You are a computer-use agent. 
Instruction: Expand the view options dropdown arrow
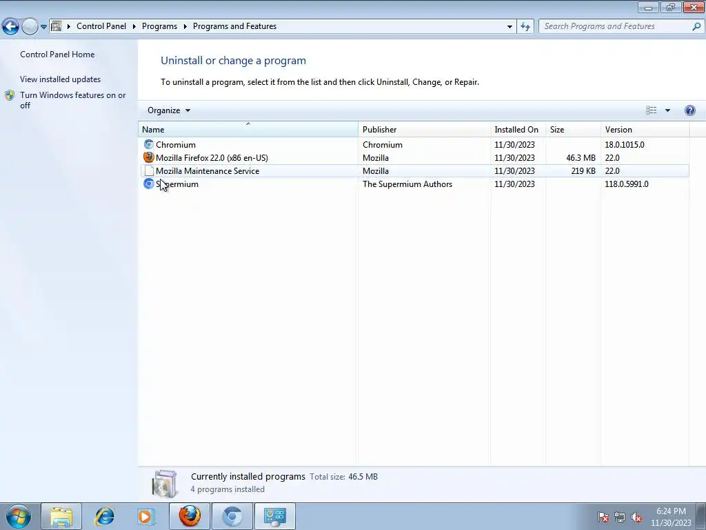tap(667, 110)
